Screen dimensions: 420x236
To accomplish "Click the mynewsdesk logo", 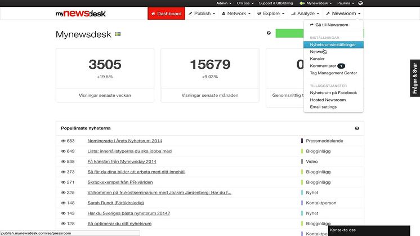I will 81,14.
